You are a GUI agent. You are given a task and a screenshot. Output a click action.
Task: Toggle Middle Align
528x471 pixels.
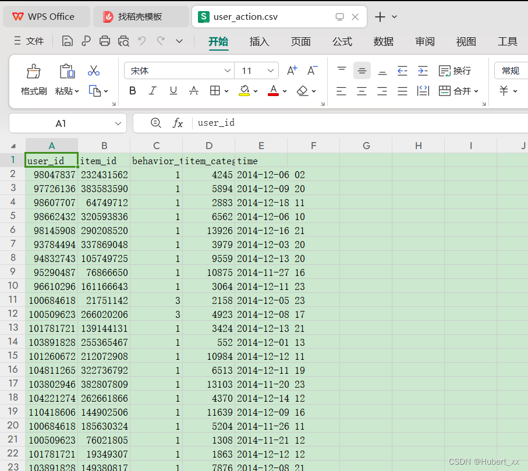(x=362, y=70)
